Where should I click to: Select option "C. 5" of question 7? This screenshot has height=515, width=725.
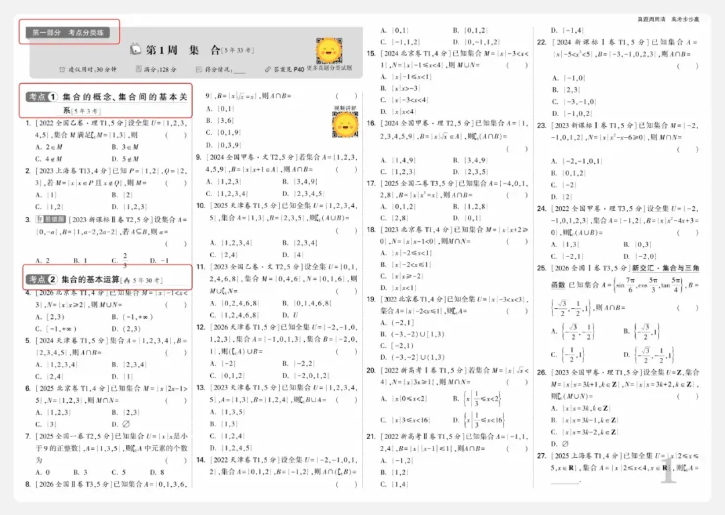118,472
